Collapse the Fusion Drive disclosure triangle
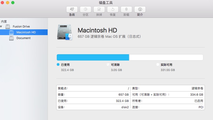The width and height of the screenshot is (213, 120). [x=1, y=26]
